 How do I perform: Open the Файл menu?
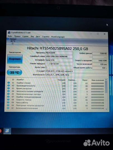10,36
